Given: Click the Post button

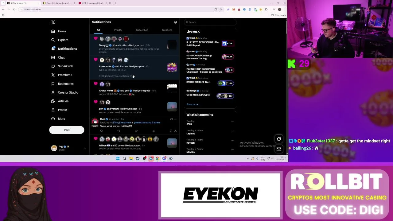Looking at the screenshot, I should click(67, 130).
